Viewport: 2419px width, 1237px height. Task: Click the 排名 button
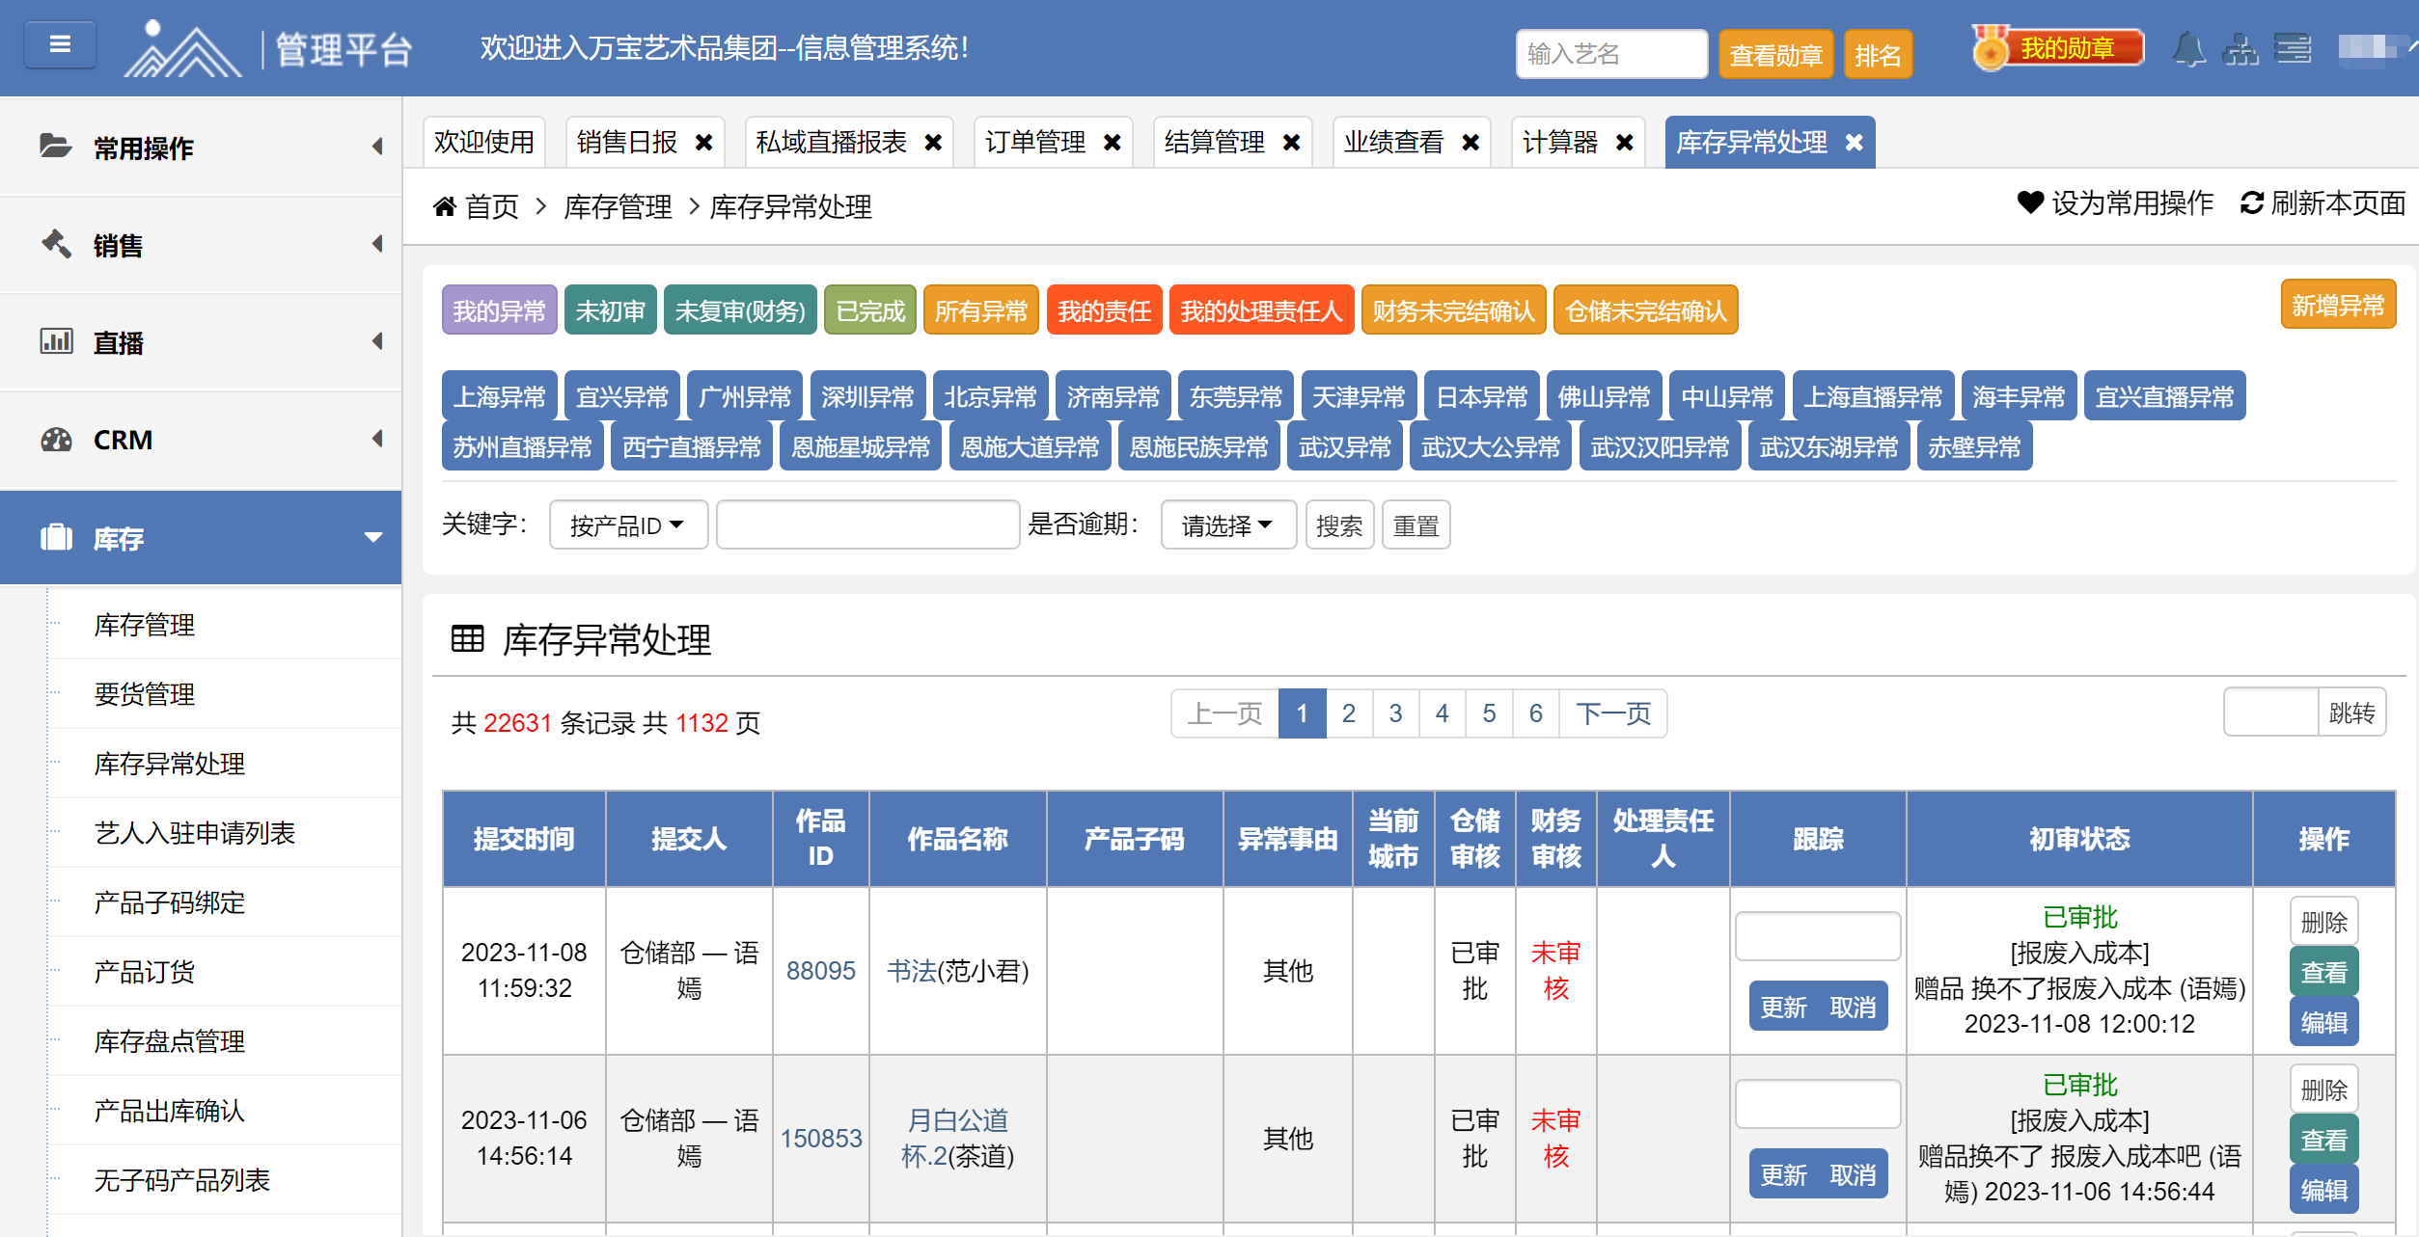pyautogui.click(x=1878, y=54)
